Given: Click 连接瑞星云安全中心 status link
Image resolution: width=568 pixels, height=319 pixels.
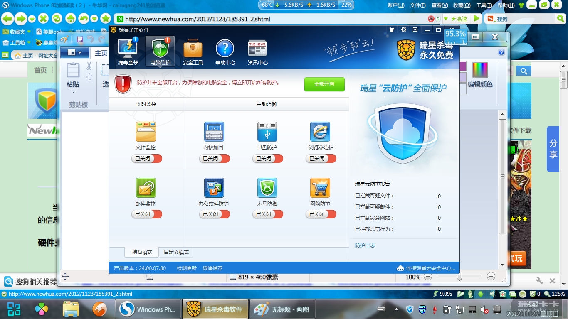Looking at the screenshot, I should (x=426, y=268).
